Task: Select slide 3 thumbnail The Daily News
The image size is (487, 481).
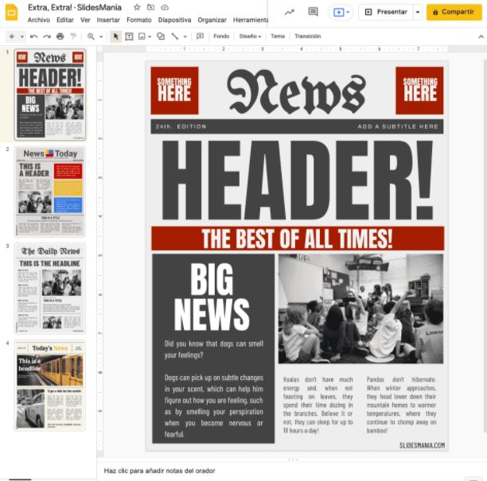Action: click(x=50, y=289)
